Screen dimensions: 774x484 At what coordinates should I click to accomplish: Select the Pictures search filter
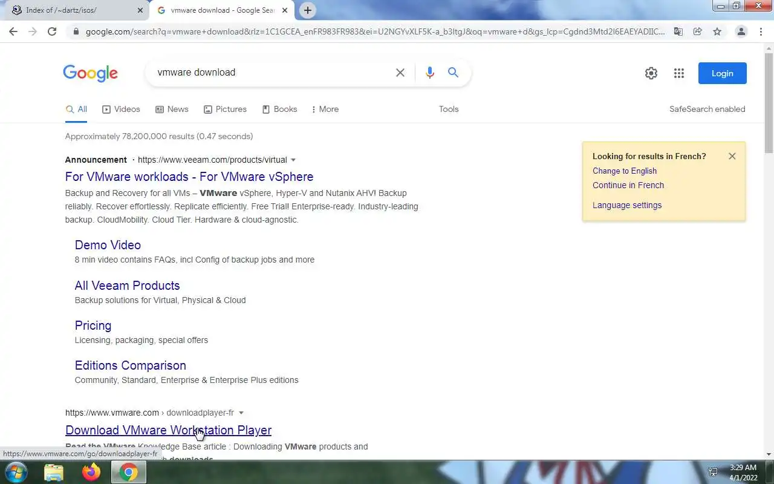pyautogui.click(x=225, y=110)
